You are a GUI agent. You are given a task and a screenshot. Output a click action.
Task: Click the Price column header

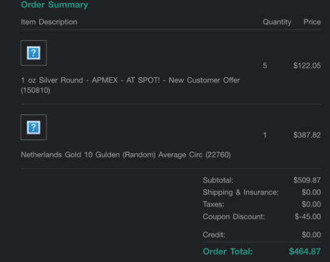click(x=312, y=22)
